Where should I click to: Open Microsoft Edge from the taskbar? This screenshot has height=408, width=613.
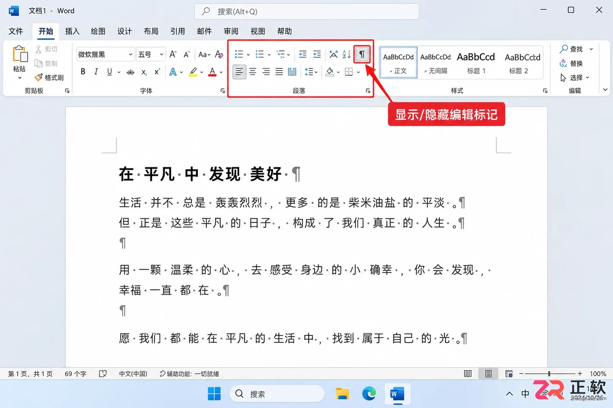point(369,394)
